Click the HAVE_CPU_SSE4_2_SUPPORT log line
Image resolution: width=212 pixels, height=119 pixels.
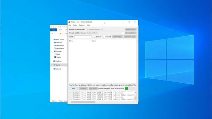pyautogui.click(x=102, y=99)
